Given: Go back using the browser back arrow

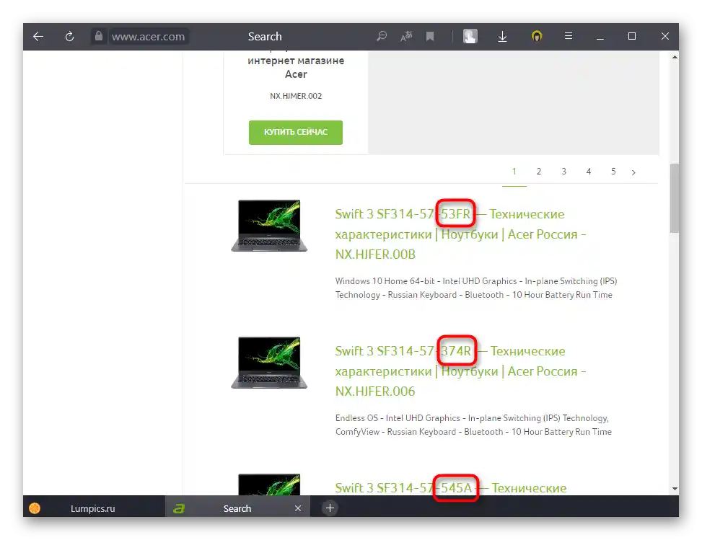Looking at the screenshot, I should [38, 36].
